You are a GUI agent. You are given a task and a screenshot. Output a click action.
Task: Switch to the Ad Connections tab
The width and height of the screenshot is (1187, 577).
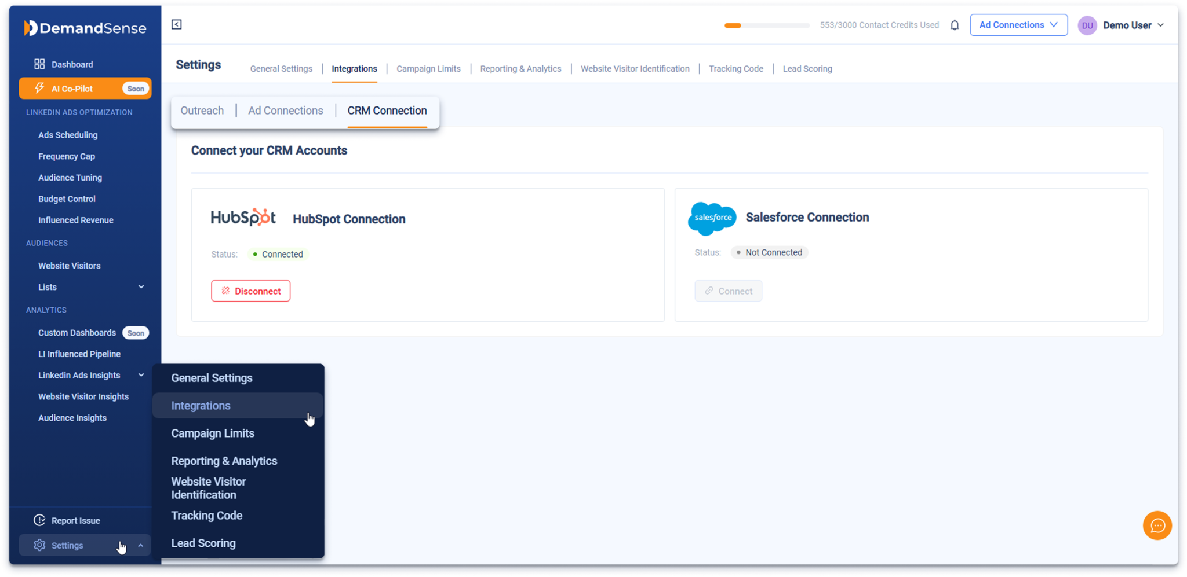[x=285, y=110]
